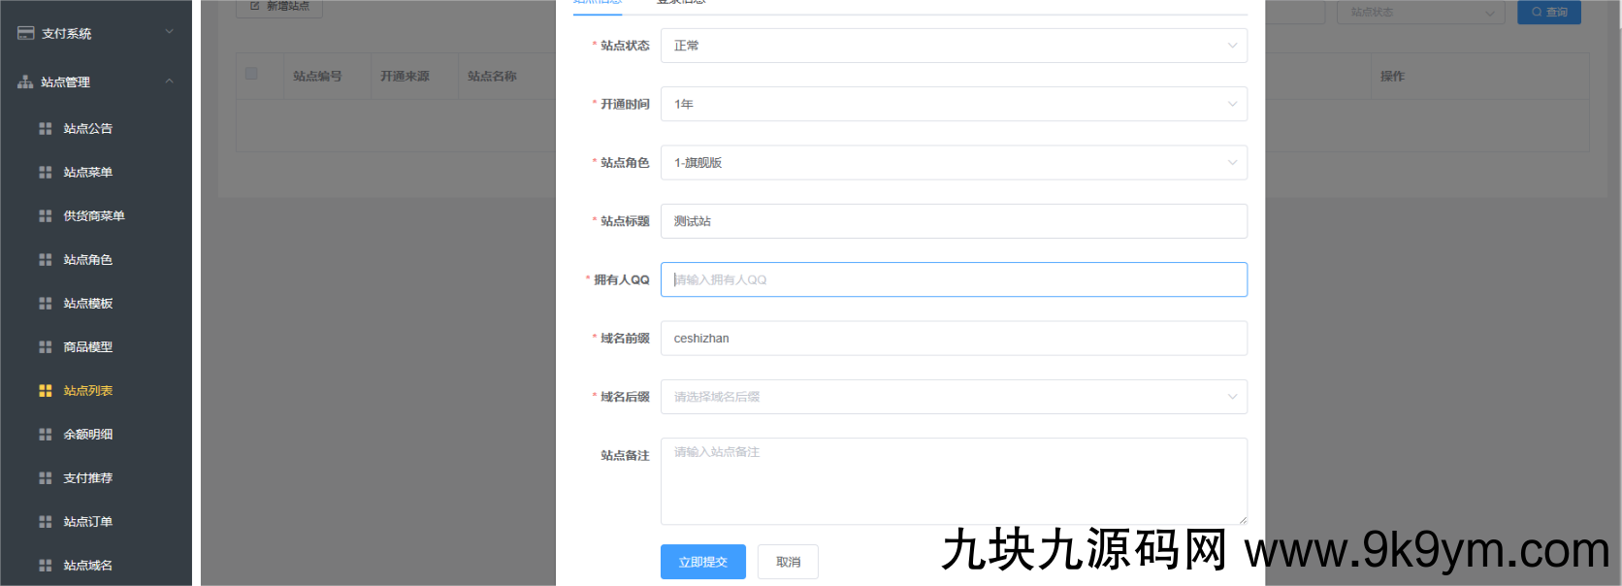The width and height of the screenshot is (1622, 586).
Task: Click the search icon on the 查询 button
Action: [x=1537, y=13]
